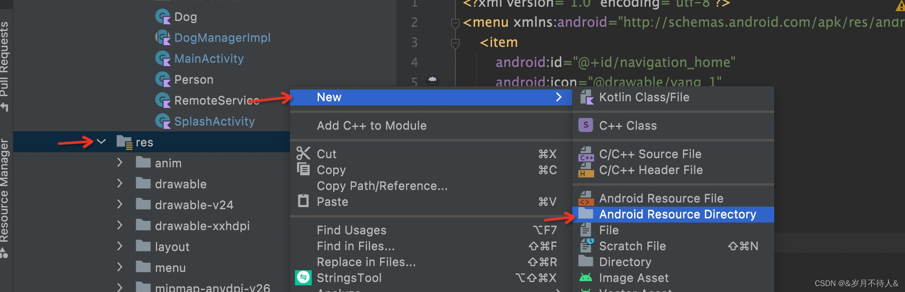Image resolution: width=905 pixels, height=292 pixels.
Task: Click the C/C++ Header File icon
Action: (x=586, y=170)
